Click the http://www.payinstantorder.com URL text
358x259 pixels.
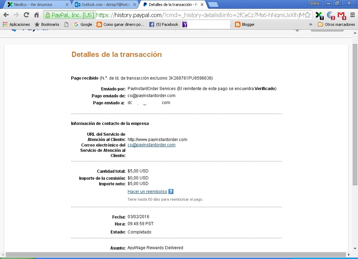pos(157,140)
